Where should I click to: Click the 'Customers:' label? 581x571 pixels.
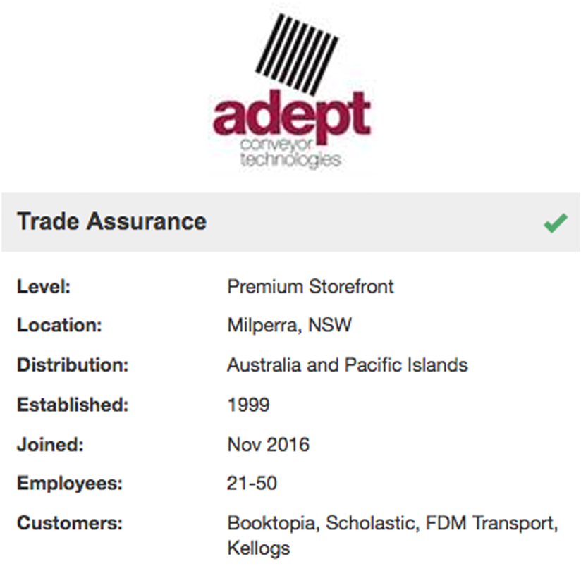point(70,524)
